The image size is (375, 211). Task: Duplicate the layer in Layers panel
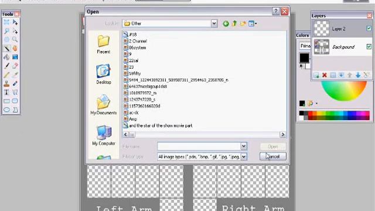click(333, 75)
